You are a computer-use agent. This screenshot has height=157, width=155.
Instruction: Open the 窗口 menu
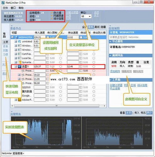[13, 8]
